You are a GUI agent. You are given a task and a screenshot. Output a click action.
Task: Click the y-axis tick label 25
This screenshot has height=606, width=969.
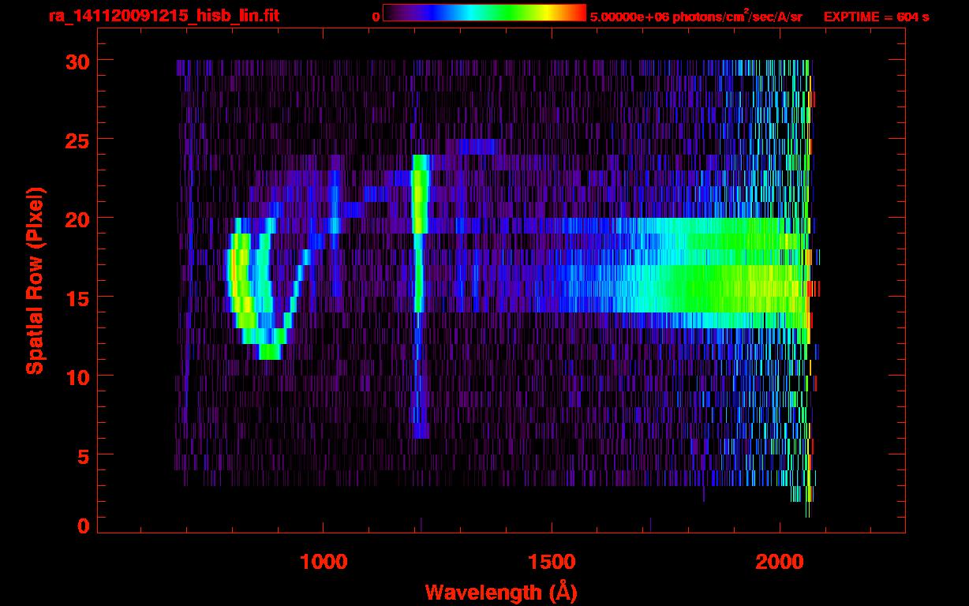(x=76, y=140)
